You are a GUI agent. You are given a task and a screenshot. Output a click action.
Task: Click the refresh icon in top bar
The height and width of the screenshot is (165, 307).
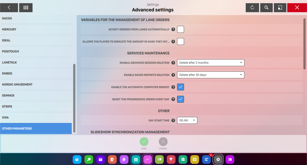coord(252,8)
